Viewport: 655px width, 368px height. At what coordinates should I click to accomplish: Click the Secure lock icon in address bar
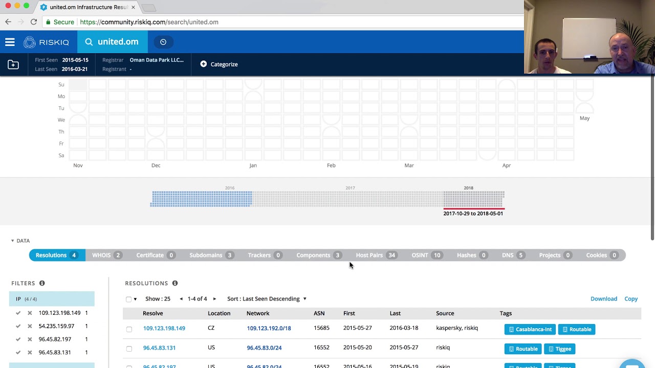48,22
